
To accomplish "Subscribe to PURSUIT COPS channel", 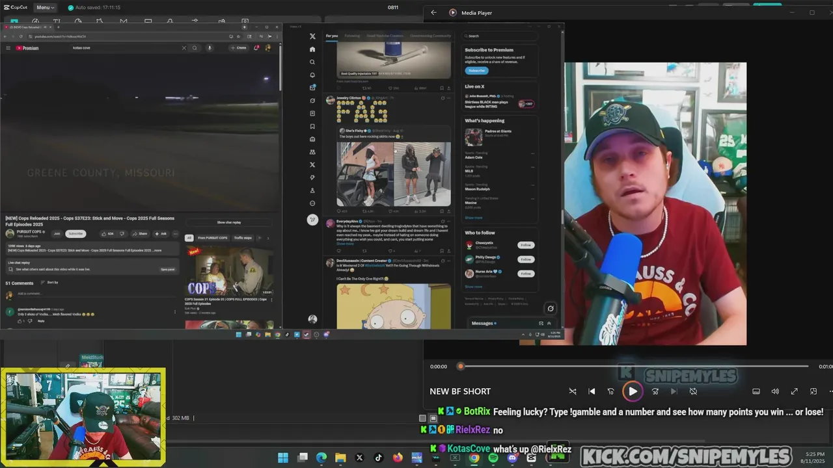I will [75, 233].
